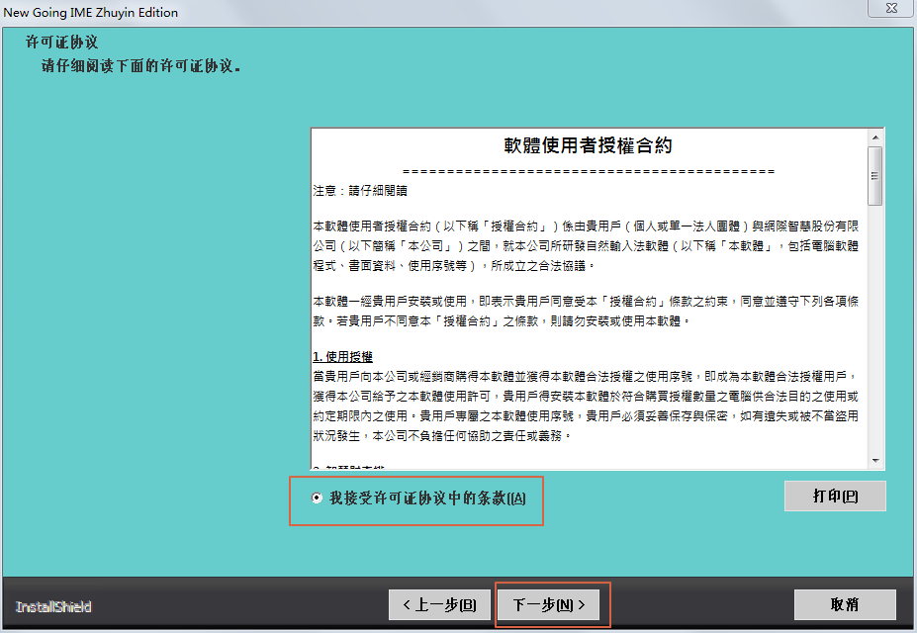The image size is (917, 633).
Task: Click the InstallShield label
Action: click(x=53, y=606)
